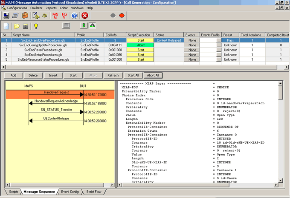
Task: Switch to the Scripts tab
Action: coord(14,192)
